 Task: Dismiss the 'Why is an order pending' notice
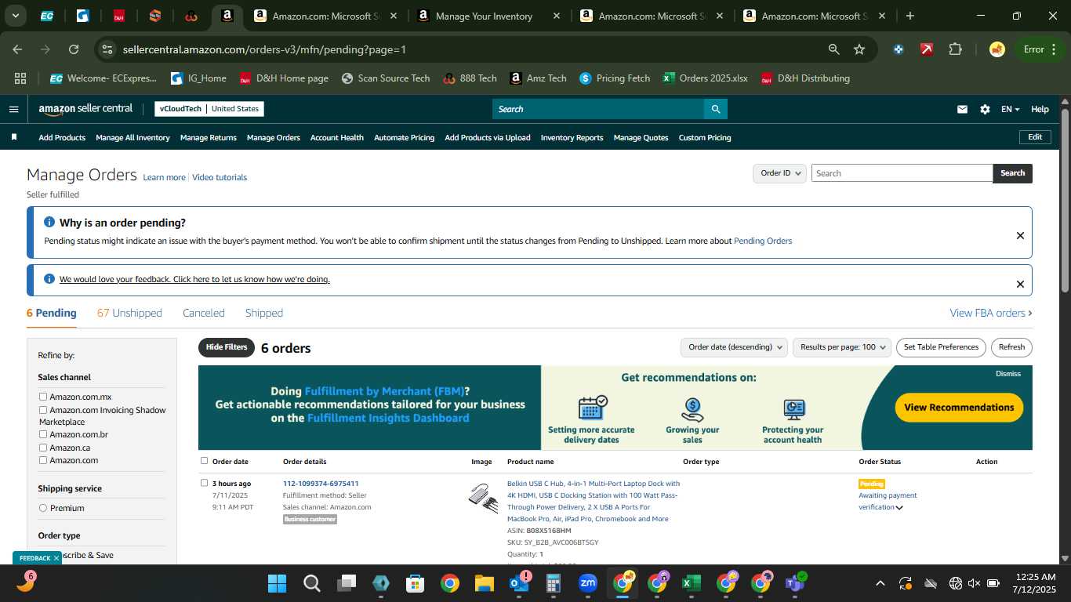(1020, 235)
